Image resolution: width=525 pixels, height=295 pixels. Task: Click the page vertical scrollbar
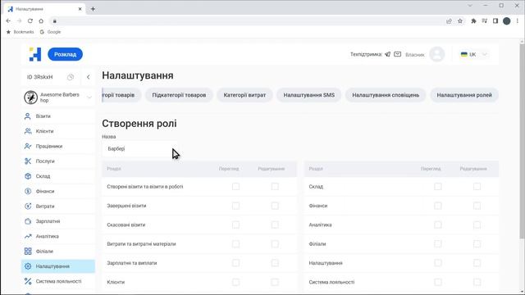pos(522,140)
